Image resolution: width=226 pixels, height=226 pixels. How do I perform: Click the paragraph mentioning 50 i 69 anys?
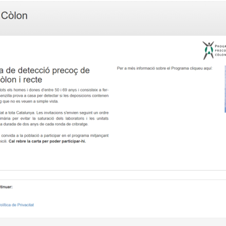pyautogui.click(x=54, y=95)
